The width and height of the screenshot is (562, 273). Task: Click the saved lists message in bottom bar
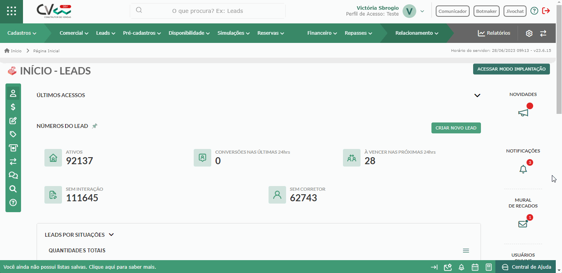(x=80, y=267)
